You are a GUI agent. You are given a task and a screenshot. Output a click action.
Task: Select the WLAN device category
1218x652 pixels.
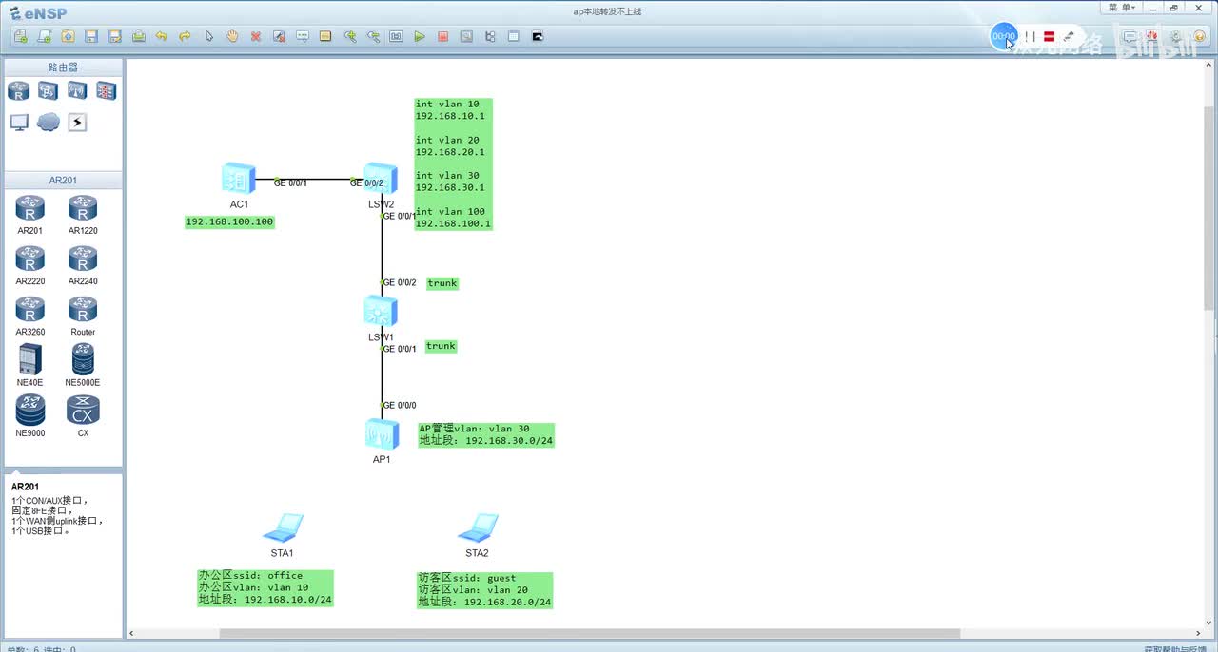tap(77, 90)
